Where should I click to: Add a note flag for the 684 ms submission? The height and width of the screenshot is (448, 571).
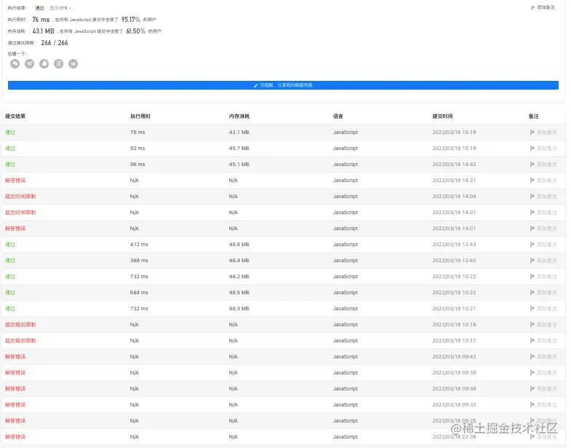tap(543, 293)
